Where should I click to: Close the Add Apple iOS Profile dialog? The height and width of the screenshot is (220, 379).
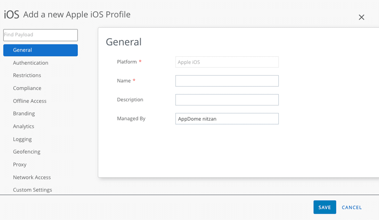click(361, 17)
